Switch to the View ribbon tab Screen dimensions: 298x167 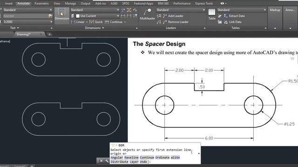[x=57, y=3]
